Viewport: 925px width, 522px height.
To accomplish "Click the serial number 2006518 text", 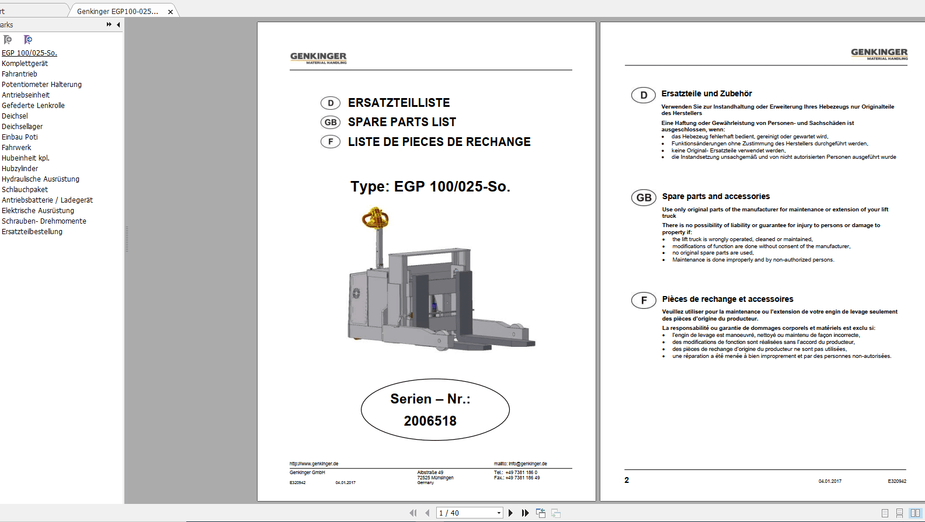I will coord(430,421).
